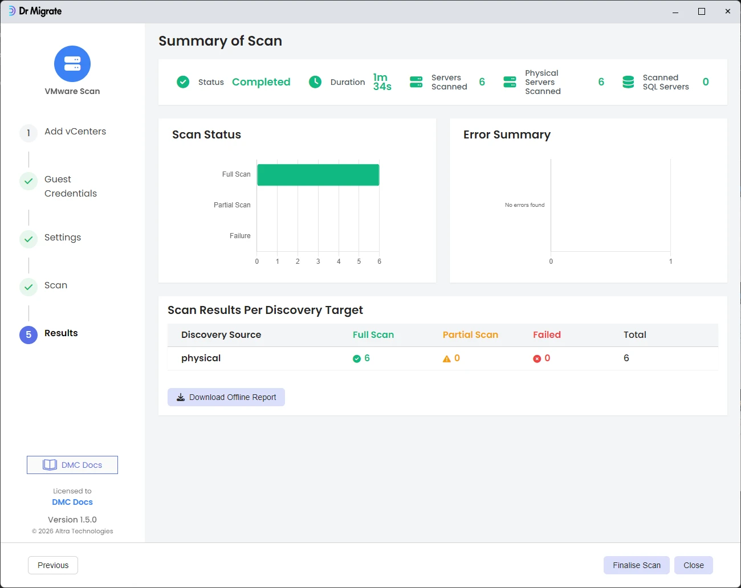This screenshot has height=588, width=741.
Task: Click the Scanned SQL Servers database icon
Action: point(628,82)
